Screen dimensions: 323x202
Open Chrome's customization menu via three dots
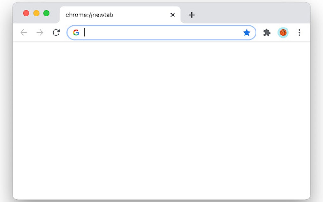pos(299,32)
